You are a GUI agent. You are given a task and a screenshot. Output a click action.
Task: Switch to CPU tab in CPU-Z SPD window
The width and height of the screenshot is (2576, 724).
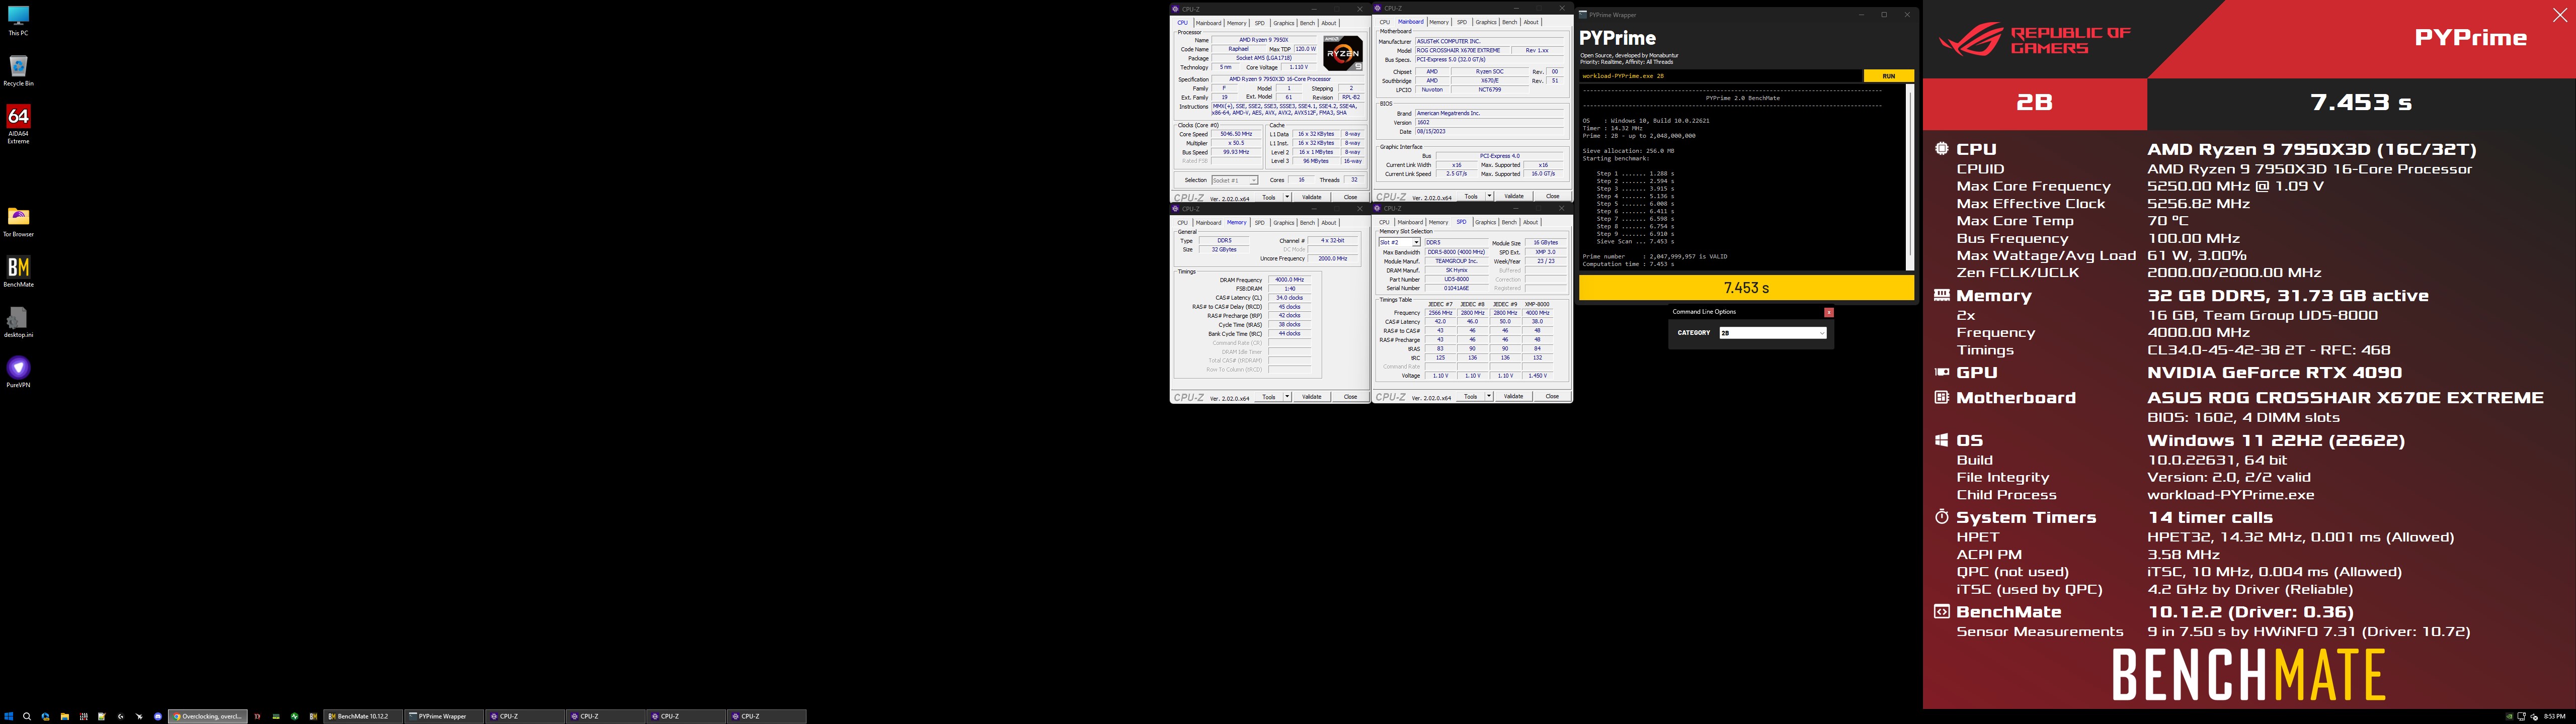click(1384, 222)
